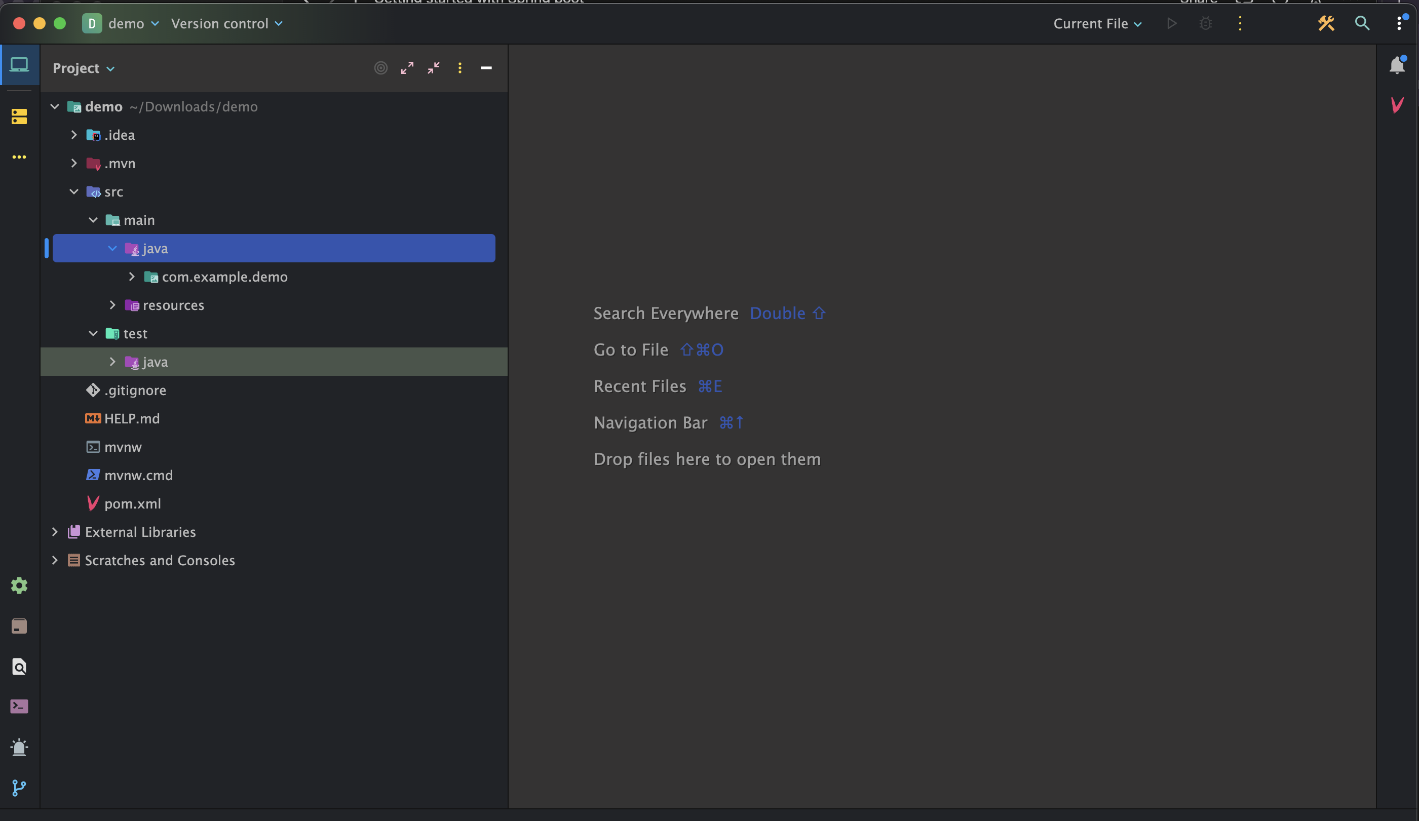The height and width of the screenshot is (821, 1419).
Task: Open Search Everywhere with the magnifier icon
Action: point(1362,23)
